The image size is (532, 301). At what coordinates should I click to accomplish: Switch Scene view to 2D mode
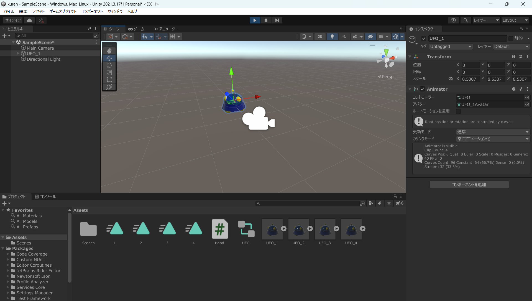click(x=320, y=36)
